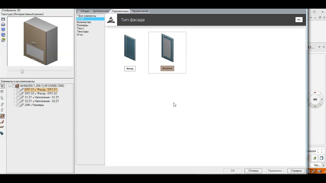
Task: Choose the Фасад label button
Action: [x=130, y=69]
